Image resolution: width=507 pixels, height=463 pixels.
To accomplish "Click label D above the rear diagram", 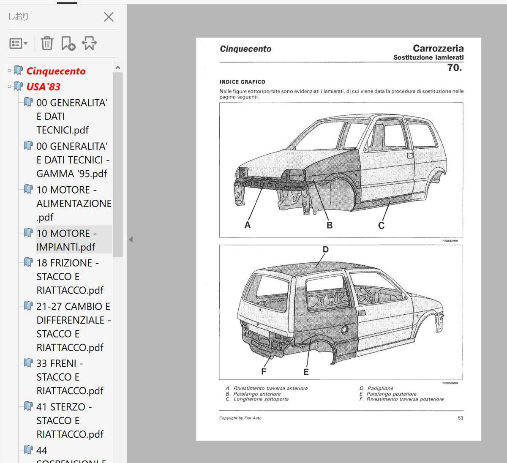I will [x=325, y=250].
